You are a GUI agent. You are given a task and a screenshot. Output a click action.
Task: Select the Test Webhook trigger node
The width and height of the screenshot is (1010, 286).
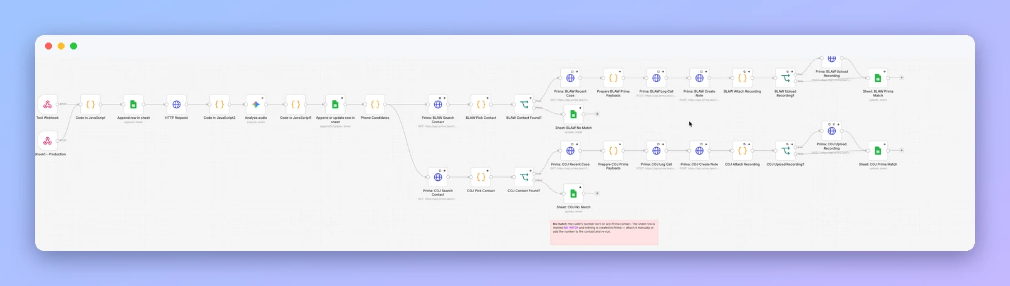[x=48, y=105]
